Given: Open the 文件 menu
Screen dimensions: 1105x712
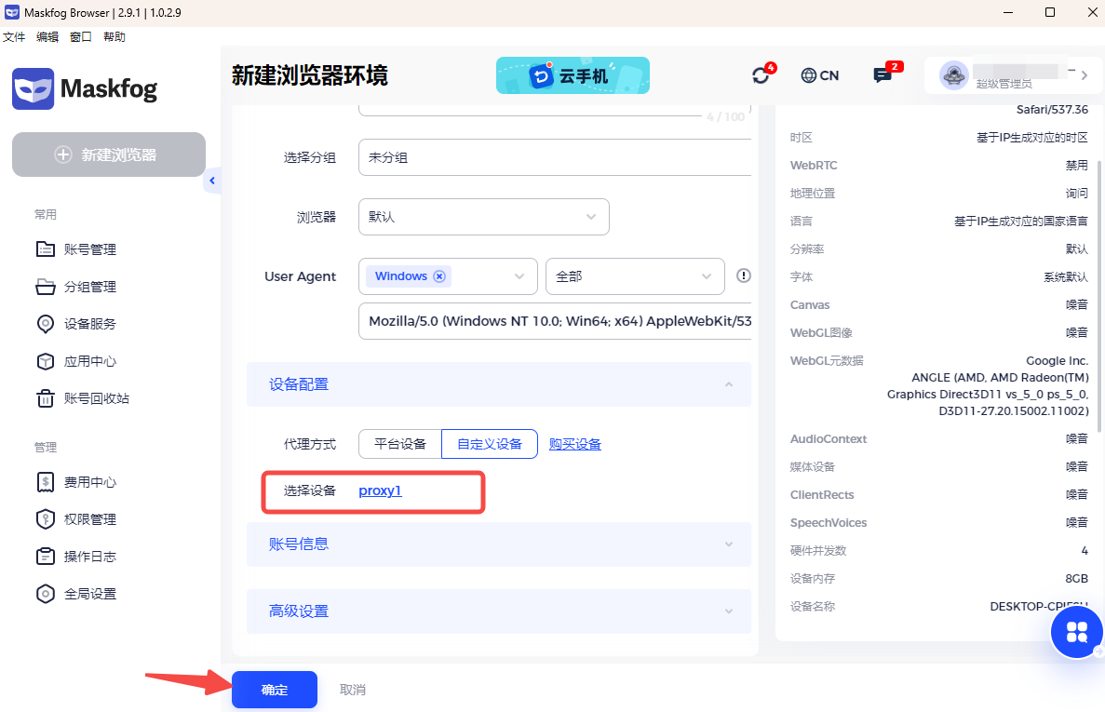Looking at the screenshot, I should pos(14,36).
